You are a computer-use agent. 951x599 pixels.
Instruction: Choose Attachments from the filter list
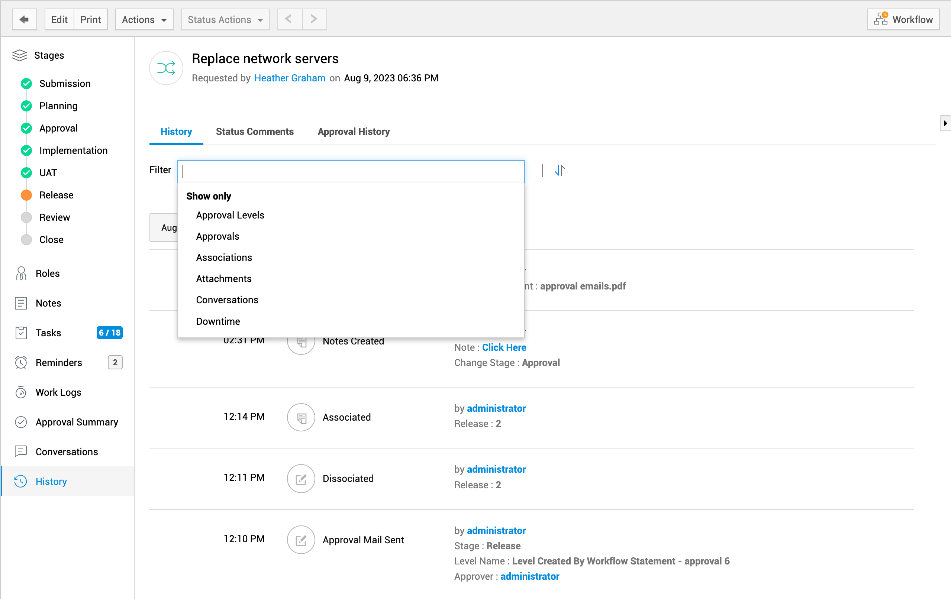click(223, 278)
